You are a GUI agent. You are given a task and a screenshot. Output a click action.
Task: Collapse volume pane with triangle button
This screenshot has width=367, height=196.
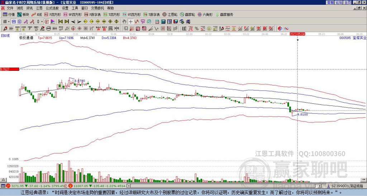click(3, 180)
